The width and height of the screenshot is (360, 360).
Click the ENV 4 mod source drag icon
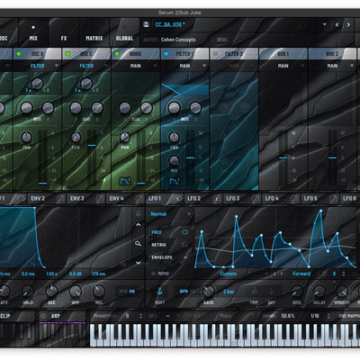click(139, 198)
